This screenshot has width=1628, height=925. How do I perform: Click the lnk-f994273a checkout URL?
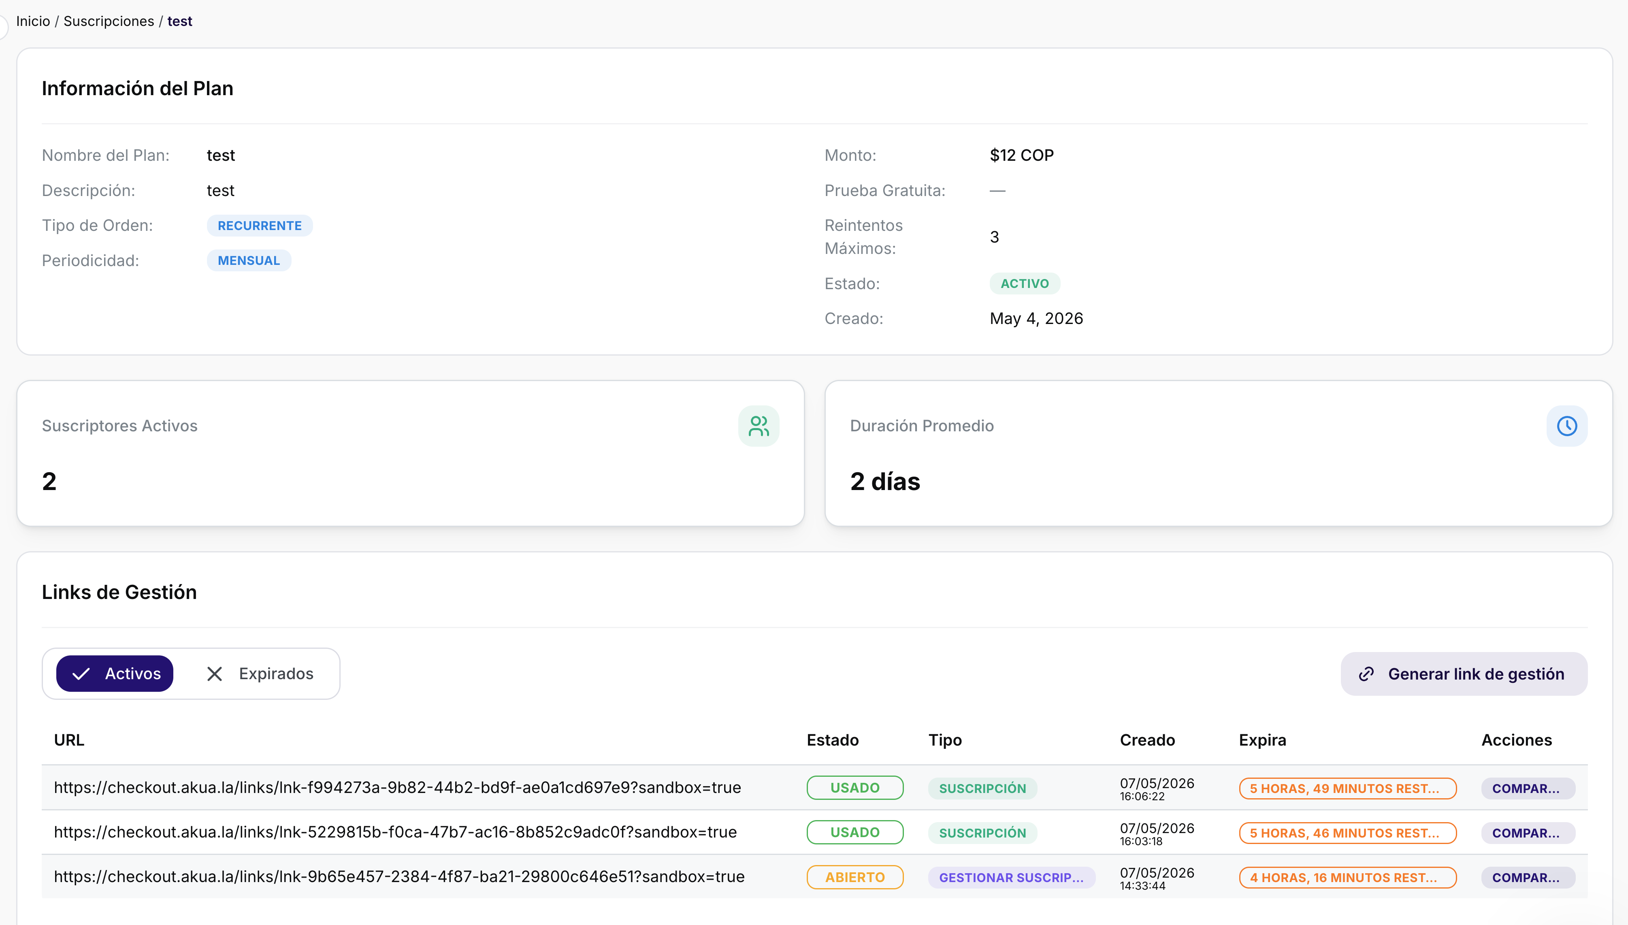coord(398,788)
